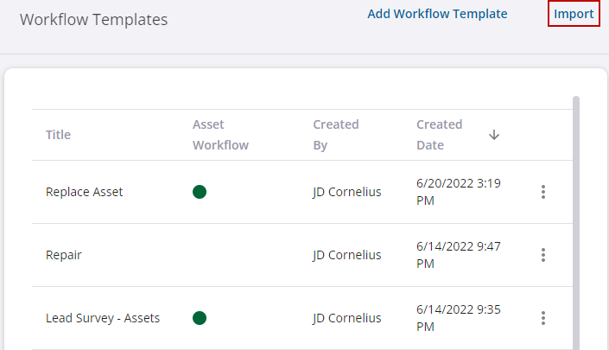609x350 pixels.
Task: Click the Workflow Templates page heading
Action: [x=93, y=20]
